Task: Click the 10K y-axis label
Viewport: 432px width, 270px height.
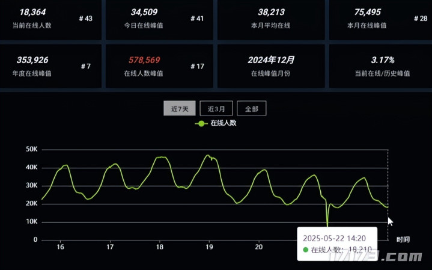Action: click(32, 221)
